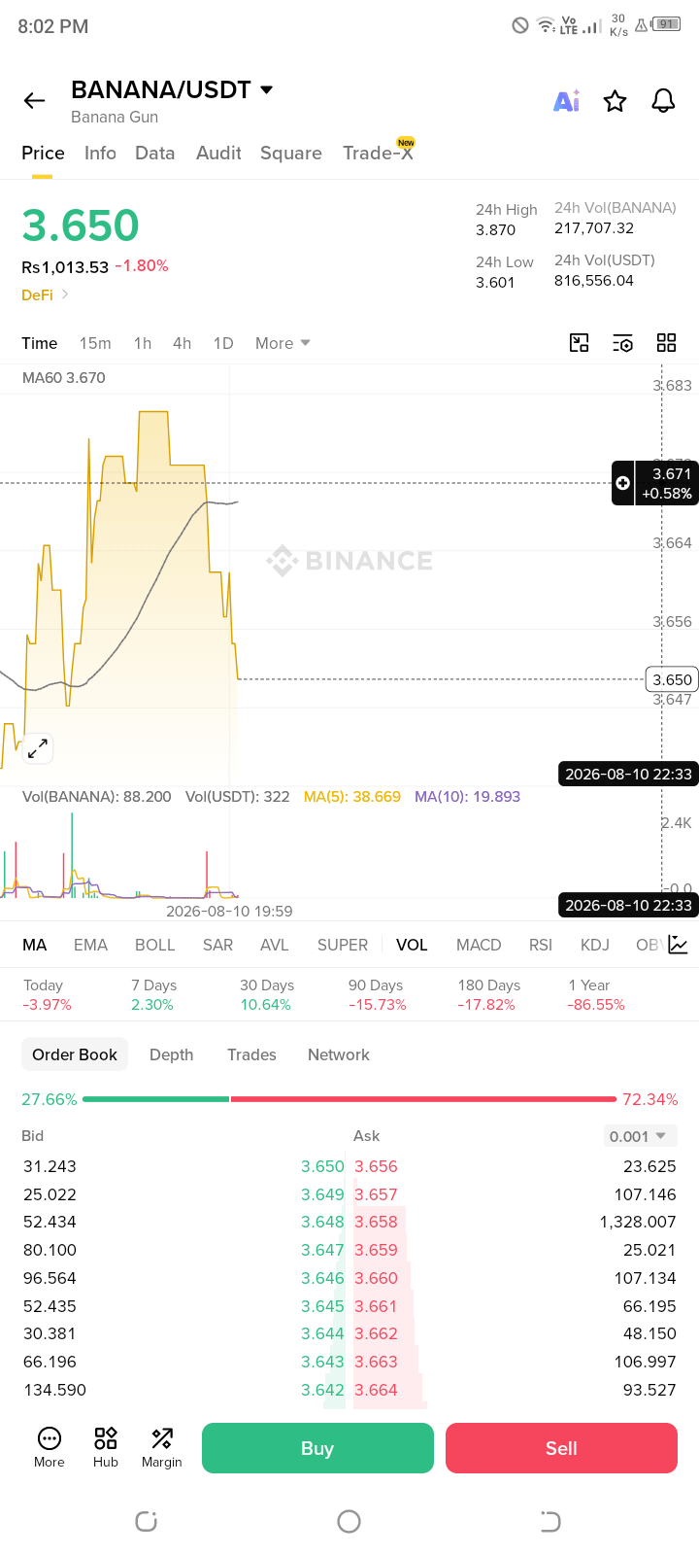Image resolution: width=699 pixels, height=1555 pixels.
Task: Open the DeFi category link
Action: coord(45,294)
